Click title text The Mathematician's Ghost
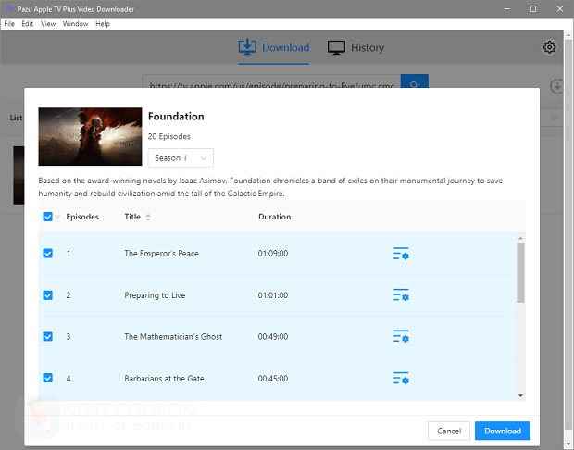This screenshot has height=450, width=574. tap(173, 336)
